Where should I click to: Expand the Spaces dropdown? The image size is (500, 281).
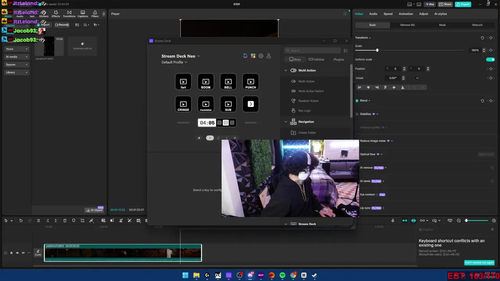[x=17, y=65]
